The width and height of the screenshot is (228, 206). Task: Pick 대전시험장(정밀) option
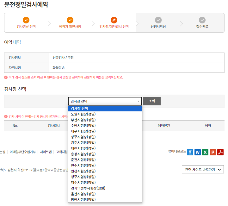[105, 148]
